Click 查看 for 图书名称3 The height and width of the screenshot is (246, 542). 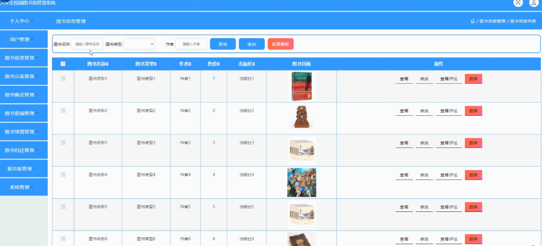coord(404,143)
